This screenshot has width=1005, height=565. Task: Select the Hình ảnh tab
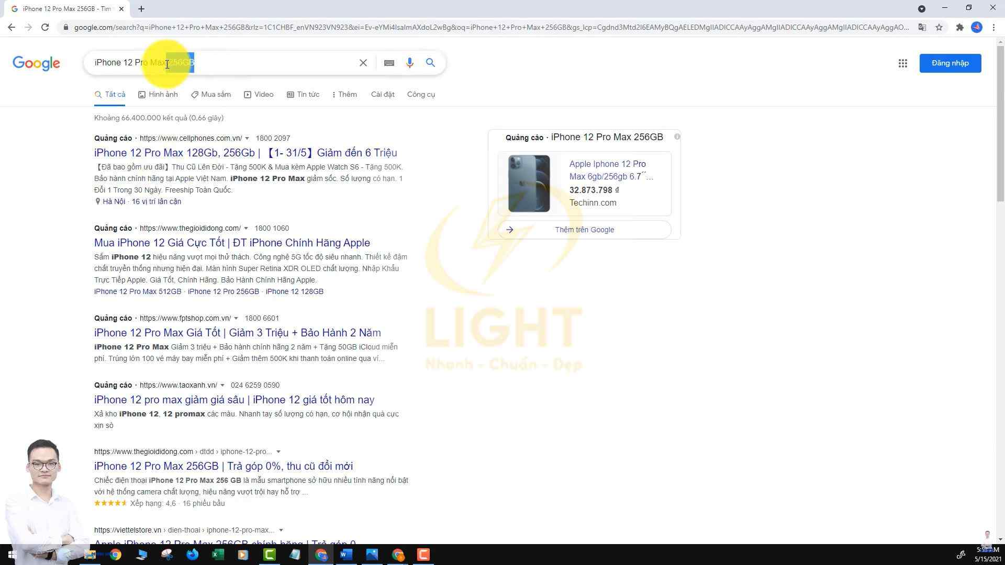[158, 94]
